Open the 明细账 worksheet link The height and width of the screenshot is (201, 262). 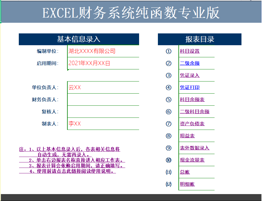tap(187, 184)
